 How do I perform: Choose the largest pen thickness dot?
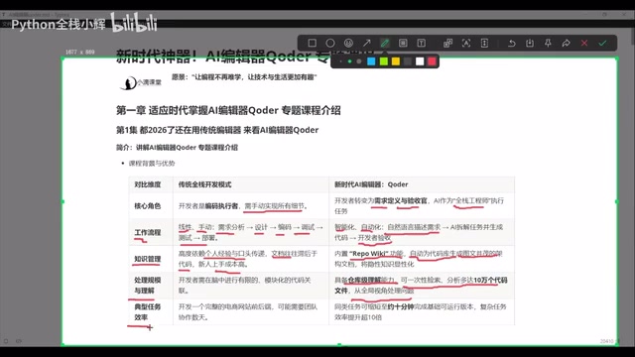pyautogui.click(x=359, y=61)
